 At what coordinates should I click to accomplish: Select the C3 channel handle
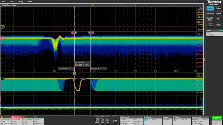coord(2,38)
